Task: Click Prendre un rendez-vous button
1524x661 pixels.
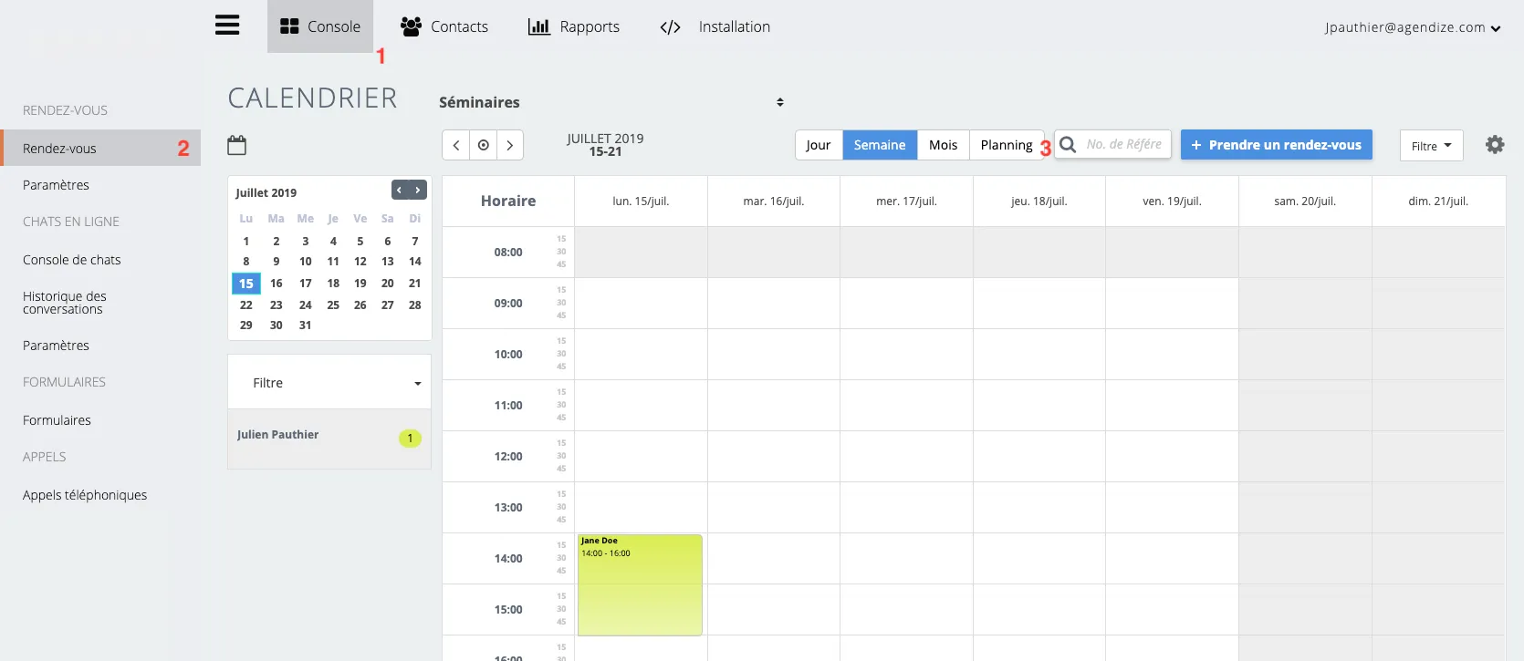Action: pos(1276,145)
